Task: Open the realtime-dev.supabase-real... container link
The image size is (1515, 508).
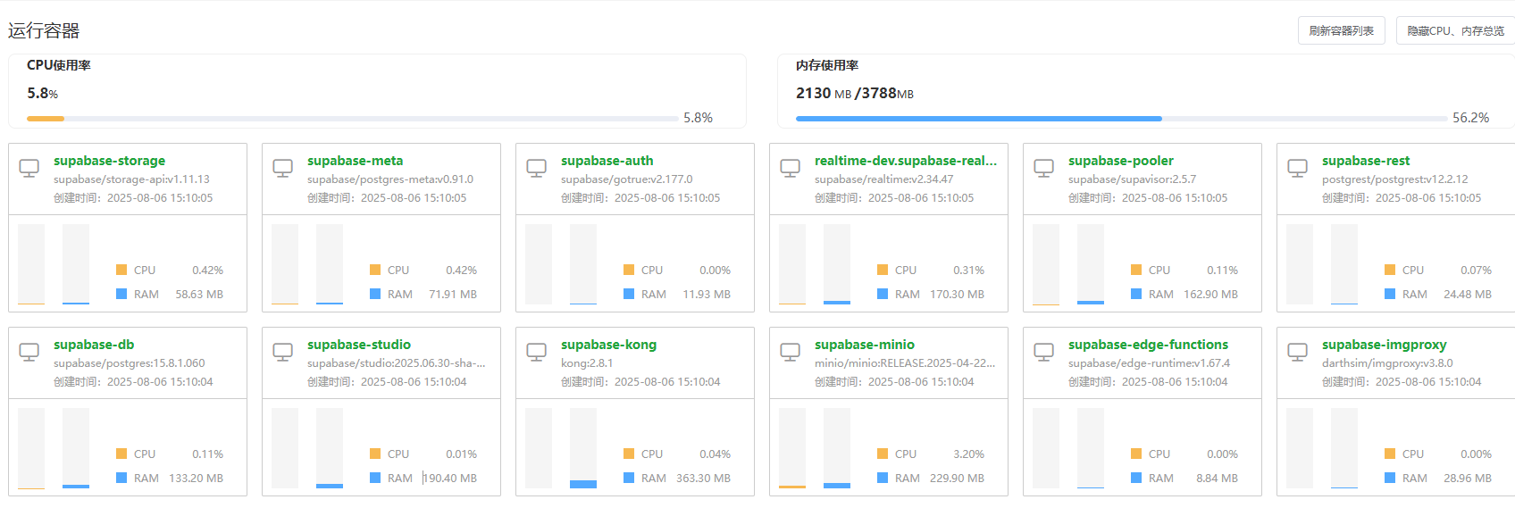Action: [906, 161]
